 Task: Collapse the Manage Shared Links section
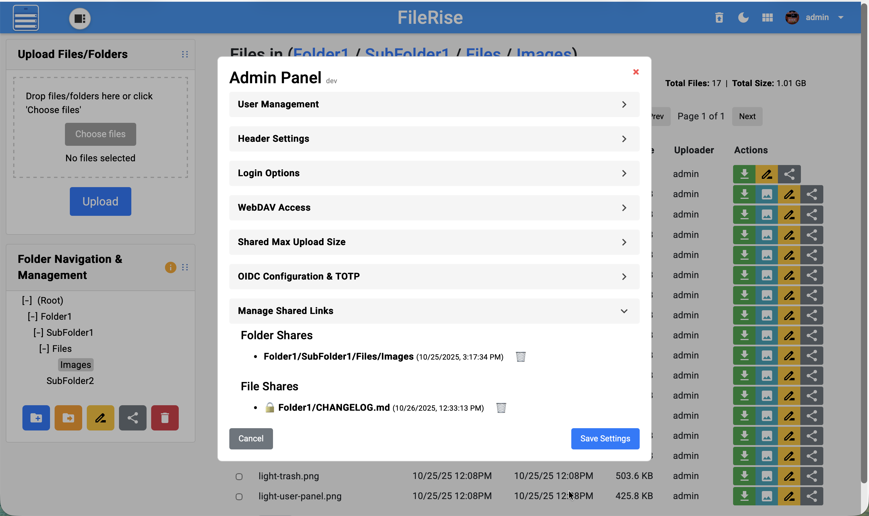click(434, 311)
